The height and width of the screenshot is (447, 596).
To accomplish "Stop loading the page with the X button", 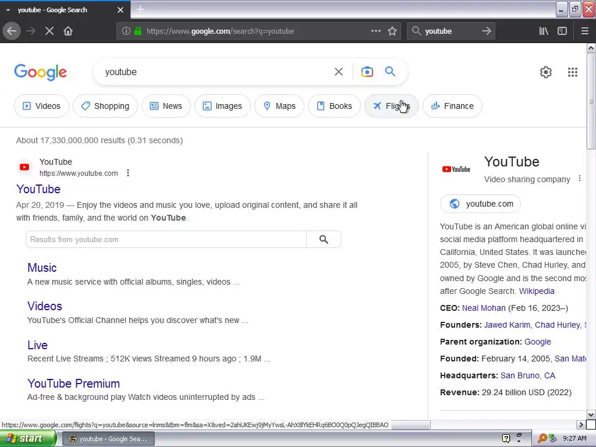I will pos(49,31).
